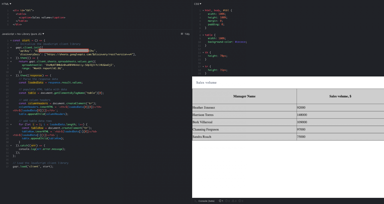This screenshot has height=204, width=384.
Task: Collapse the gapi.client.init block on line 3
Action: click(x=11, y=47)
